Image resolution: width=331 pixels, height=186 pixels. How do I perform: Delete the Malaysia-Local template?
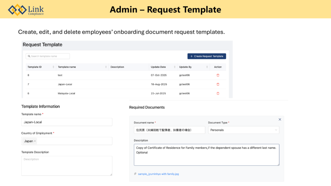(x=218, y=93)
